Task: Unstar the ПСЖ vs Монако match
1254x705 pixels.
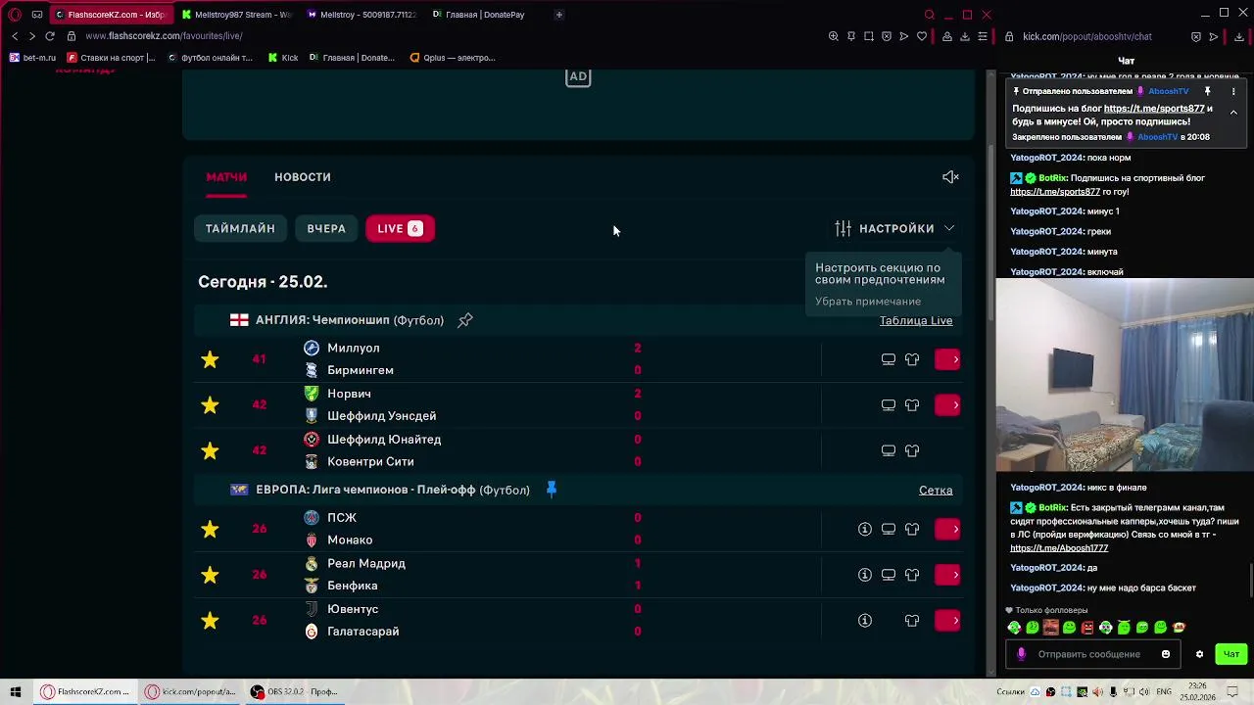Action: click(210, 529)
